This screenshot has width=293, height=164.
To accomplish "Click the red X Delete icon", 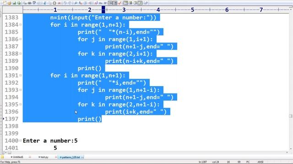I will pyautogui.click(x=59, y=3).
